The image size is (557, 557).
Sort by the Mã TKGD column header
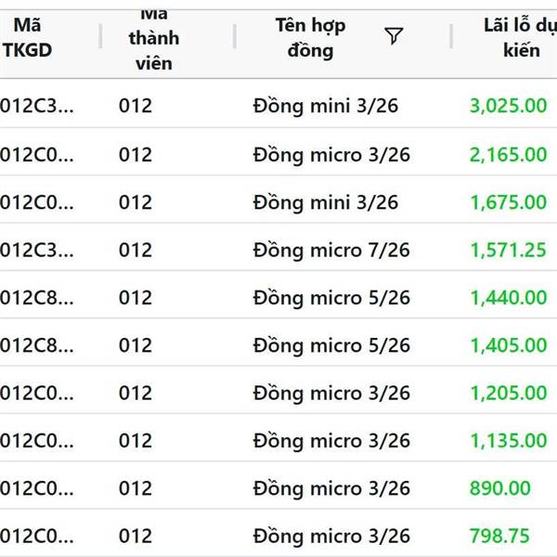point(27,37)
